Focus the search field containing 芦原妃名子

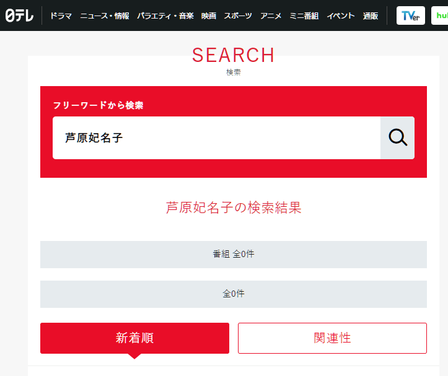point(216,138)
